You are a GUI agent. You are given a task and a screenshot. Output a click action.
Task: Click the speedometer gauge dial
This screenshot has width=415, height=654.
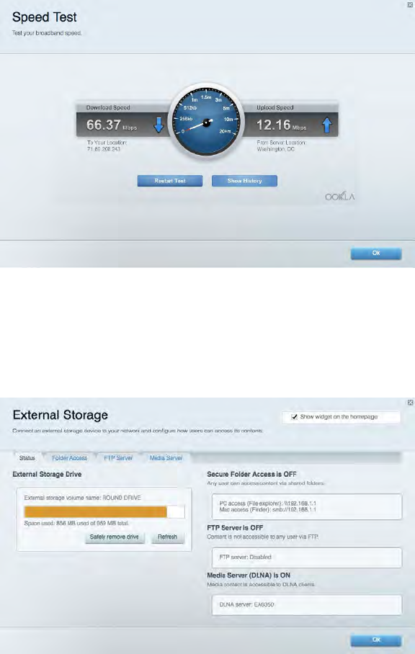207,121
